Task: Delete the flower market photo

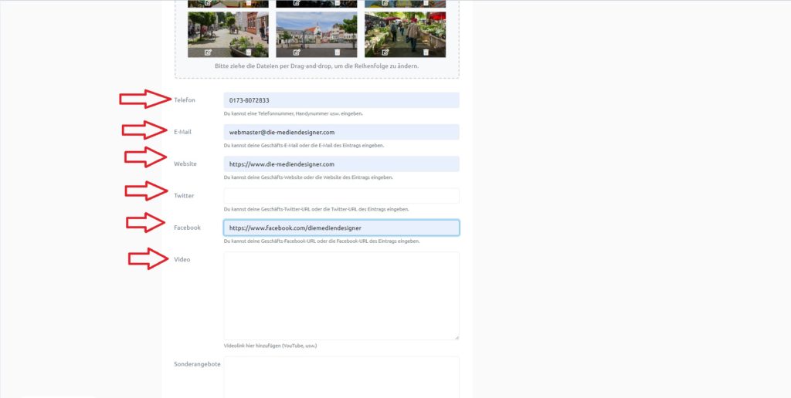Action: 426,52
